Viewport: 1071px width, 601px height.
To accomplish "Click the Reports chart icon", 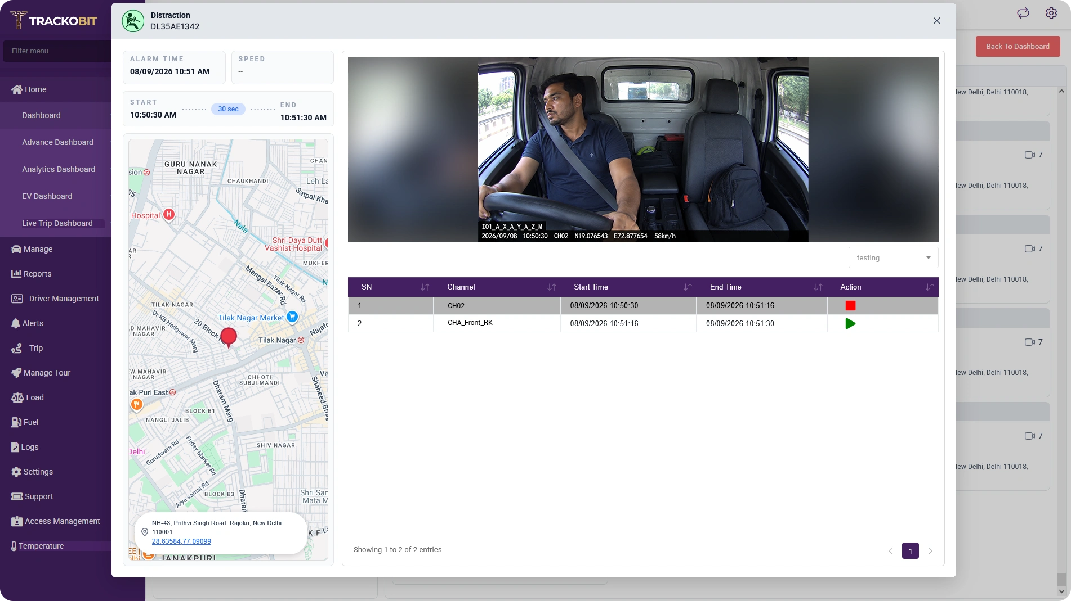I will pos(16,274).
